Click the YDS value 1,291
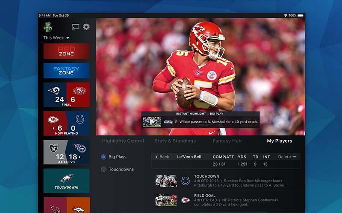342x213 pixels. (242, 164)
